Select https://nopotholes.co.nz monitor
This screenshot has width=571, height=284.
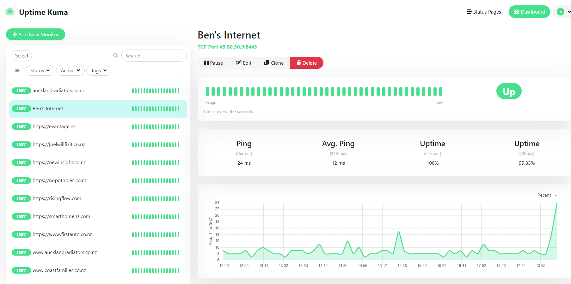point(98,181)
